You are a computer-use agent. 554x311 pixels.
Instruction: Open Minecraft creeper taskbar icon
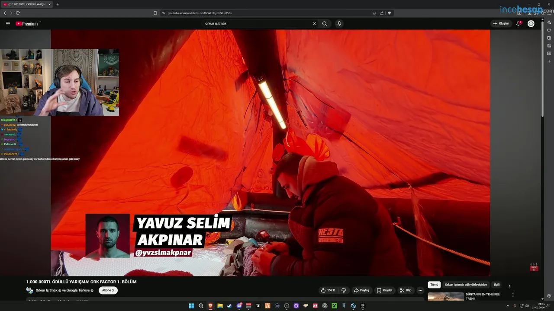pos(334,306)
